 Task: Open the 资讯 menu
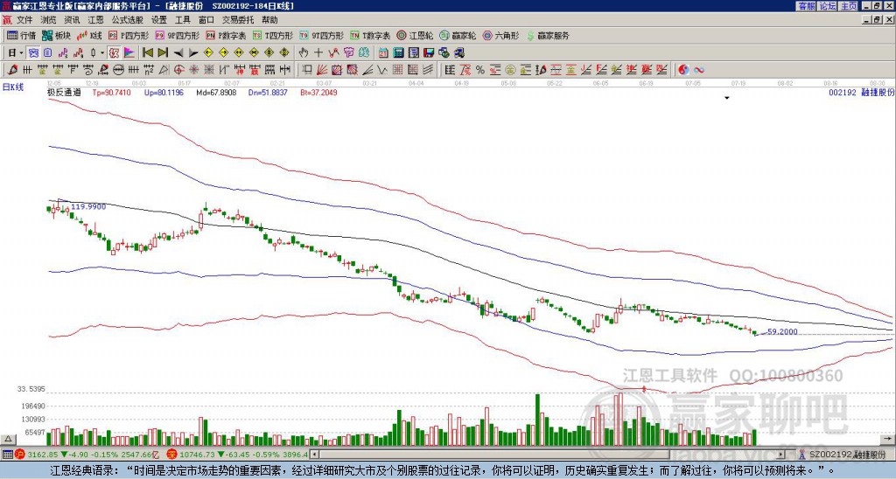coord(72,20)
